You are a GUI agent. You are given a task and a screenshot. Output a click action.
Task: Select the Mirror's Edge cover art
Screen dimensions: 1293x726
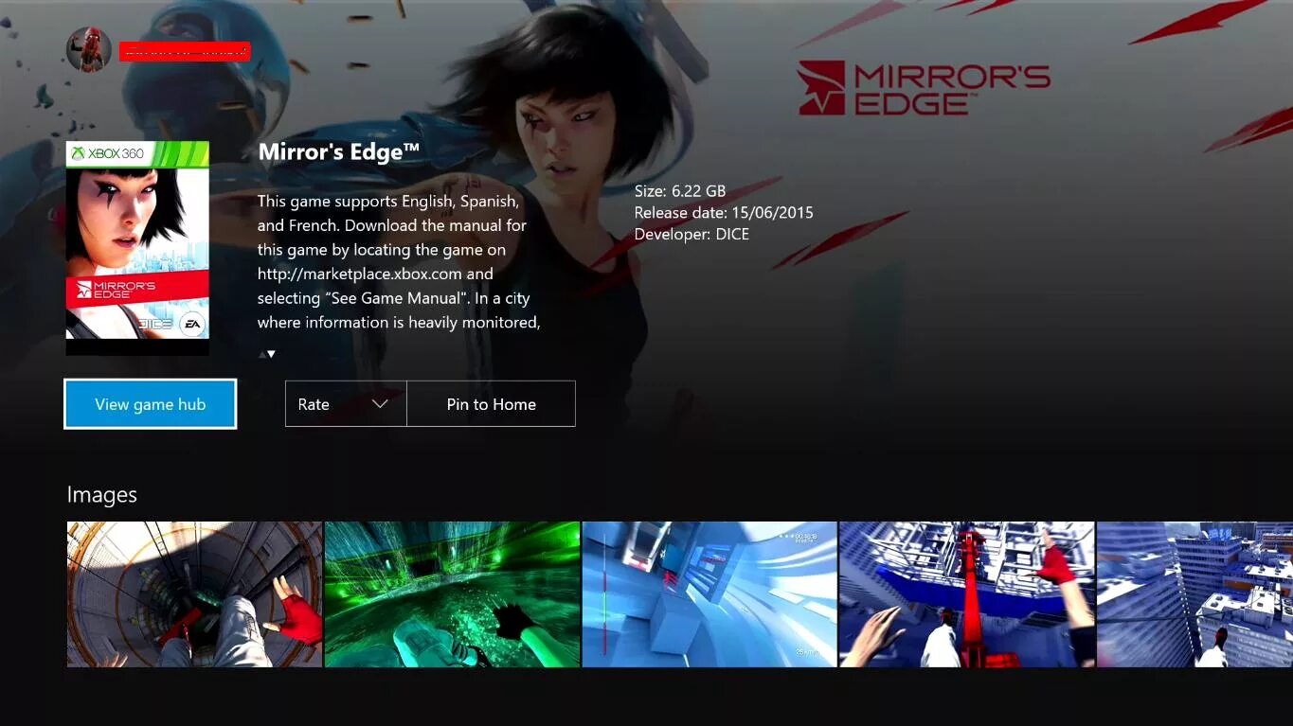[136, 248]
